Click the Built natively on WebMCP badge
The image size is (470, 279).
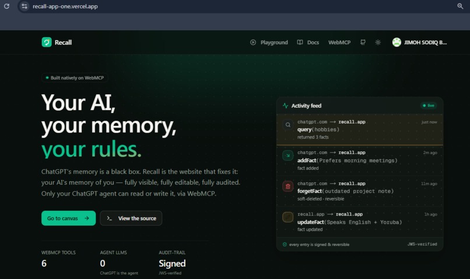pos(75,78)
